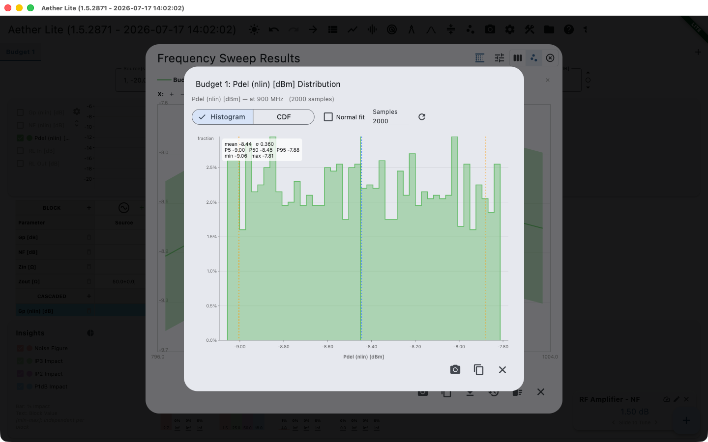
Task: Switch to the CDF view
Action: (284, 117)
